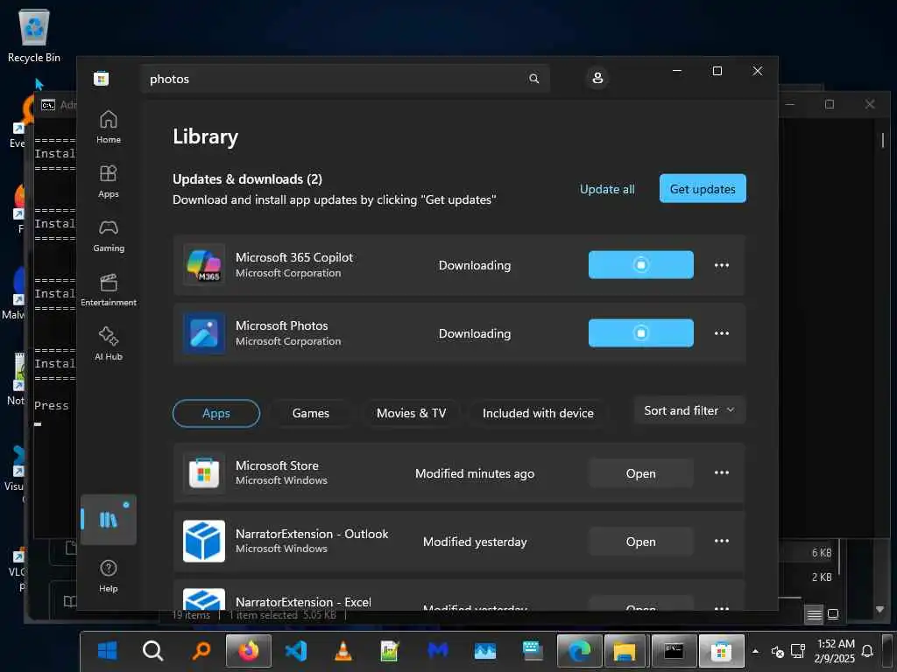The image size is (897, 672).
Task: Expand the Sort and filter dropdown
Action: (x=689, y=410)
